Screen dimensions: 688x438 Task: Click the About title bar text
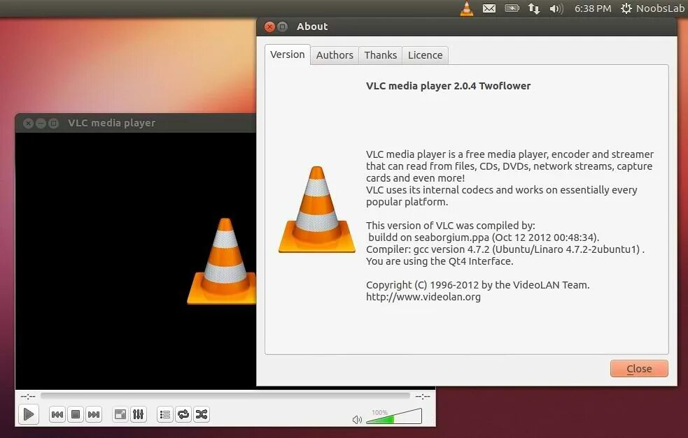(312, 27)
